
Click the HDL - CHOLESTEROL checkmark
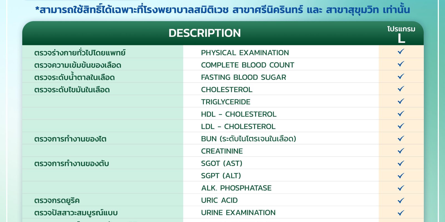[401, 113]
